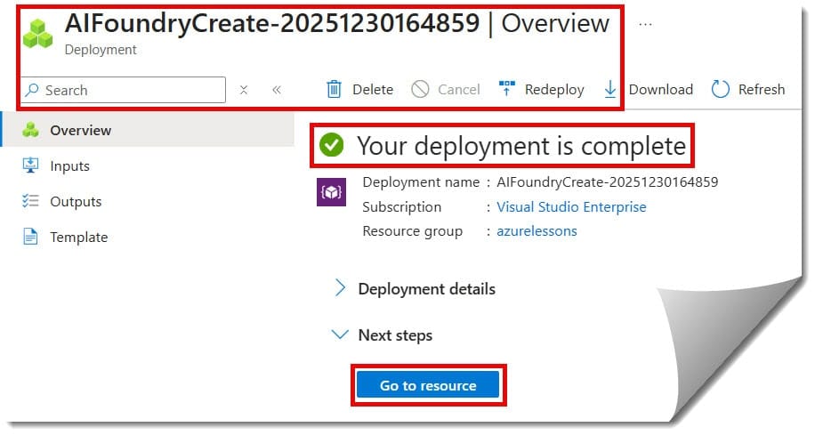815x435 pixels.
Task: Click the Download toolbar label
Action: click(660, 89)
